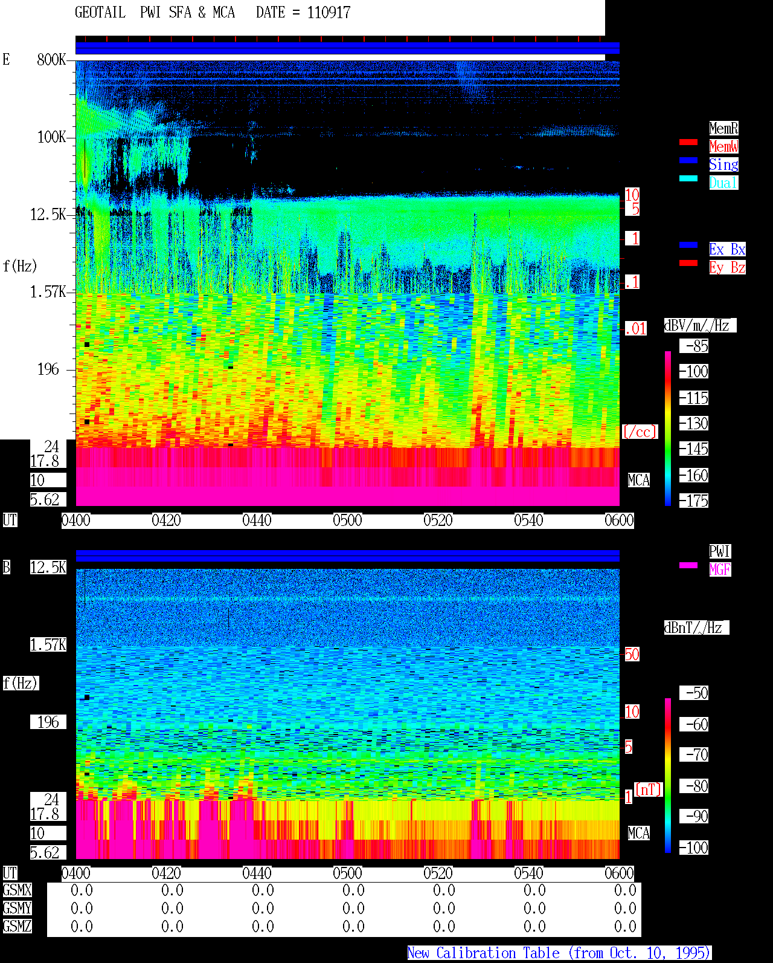This screenshot has height=963, width=773.
Task: Click the blue mode bar above the B spectrogram
Action: [347, 556]
